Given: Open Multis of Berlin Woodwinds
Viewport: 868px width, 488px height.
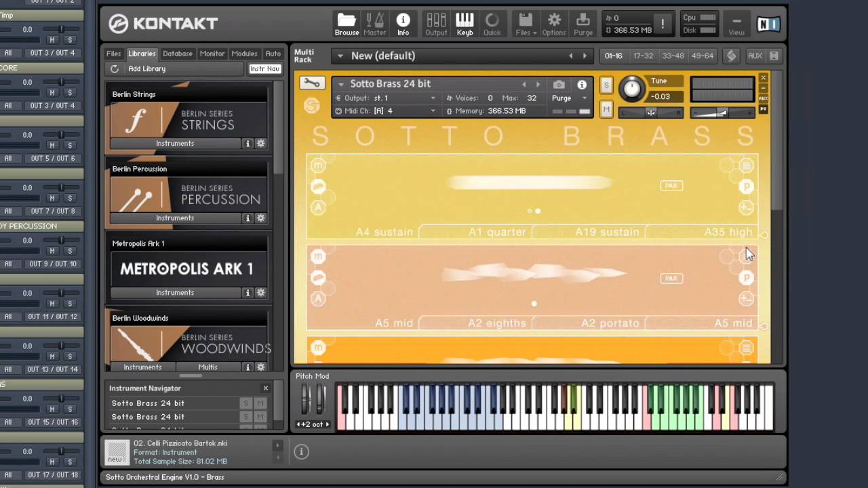Looking at the screenshot, I should click(208, 367).
